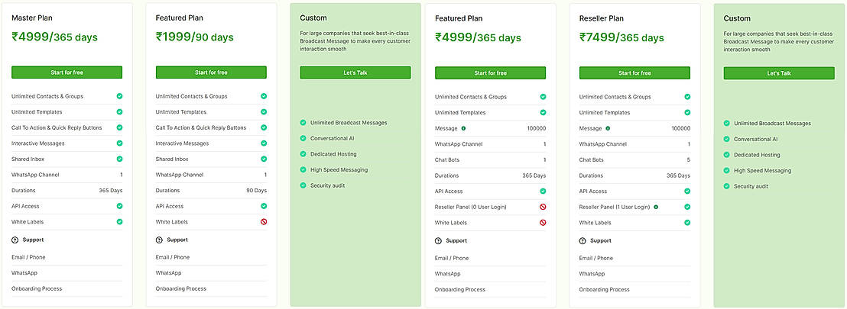This screenshot has height=309, width=847.
Task: Click red blocked icon beside Reseller Panel (0 User Login)
Action: (x=543, y=207)
